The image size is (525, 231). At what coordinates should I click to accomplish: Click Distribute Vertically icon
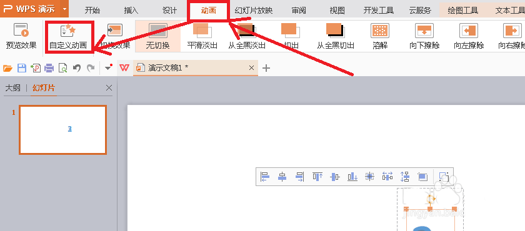(x=405, y=177)
